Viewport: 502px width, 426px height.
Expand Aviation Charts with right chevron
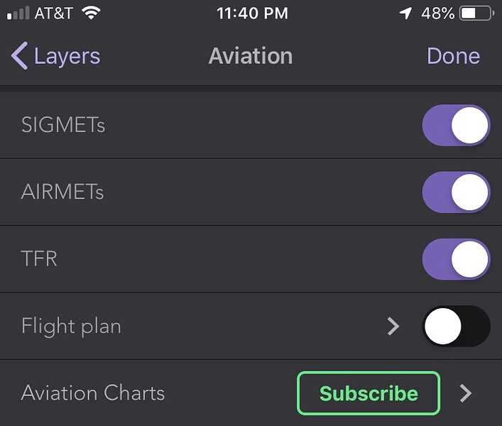[466, 393]
